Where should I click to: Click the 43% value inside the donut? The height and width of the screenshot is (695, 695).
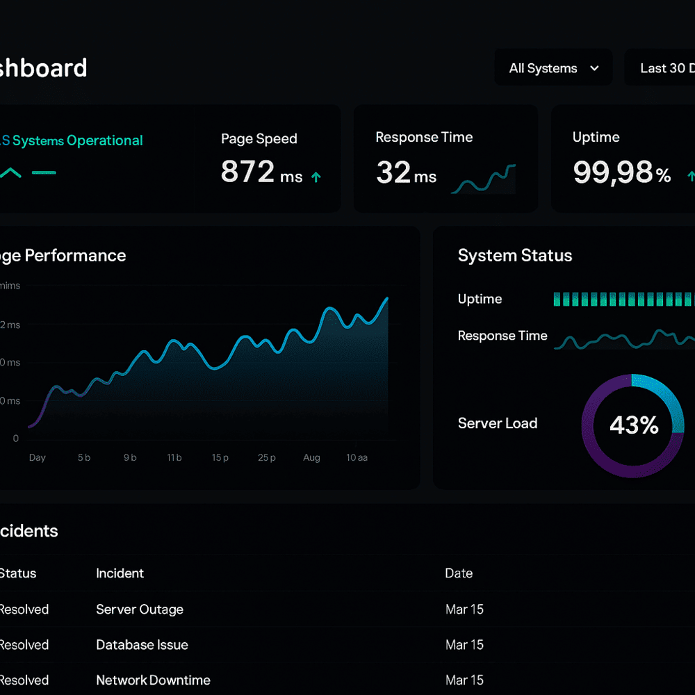[633, 425]
